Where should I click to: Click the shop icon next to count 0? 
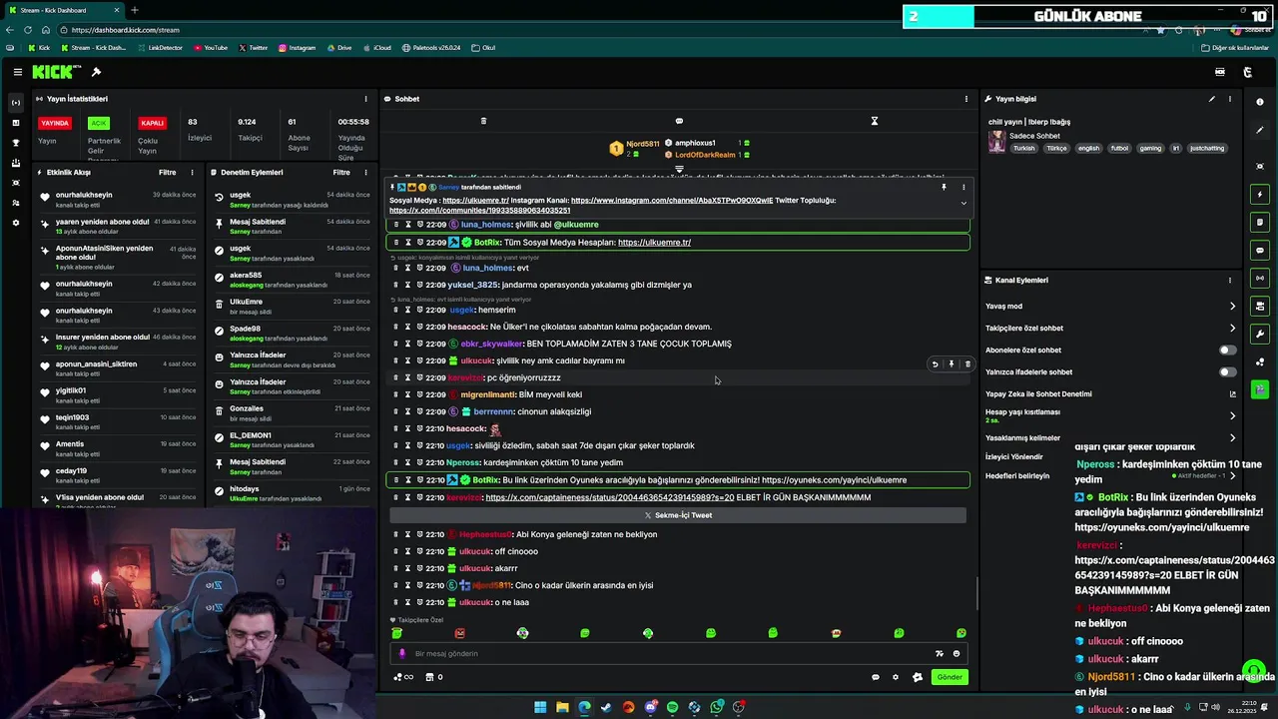(x=430, y=677)
